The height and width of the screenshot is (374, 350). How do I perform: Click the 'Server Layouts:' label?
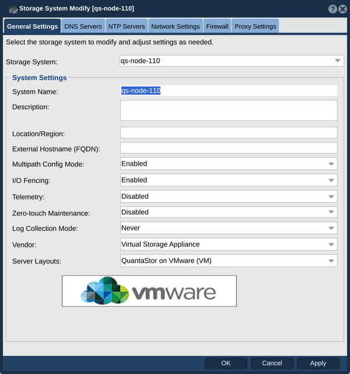[37, 262]
